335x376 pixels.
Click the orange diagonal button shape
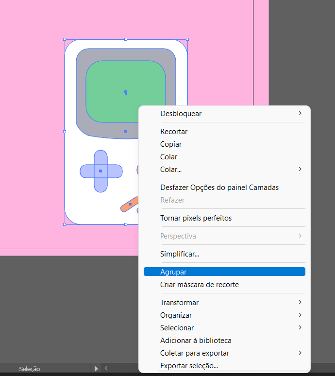coord(130,205)
